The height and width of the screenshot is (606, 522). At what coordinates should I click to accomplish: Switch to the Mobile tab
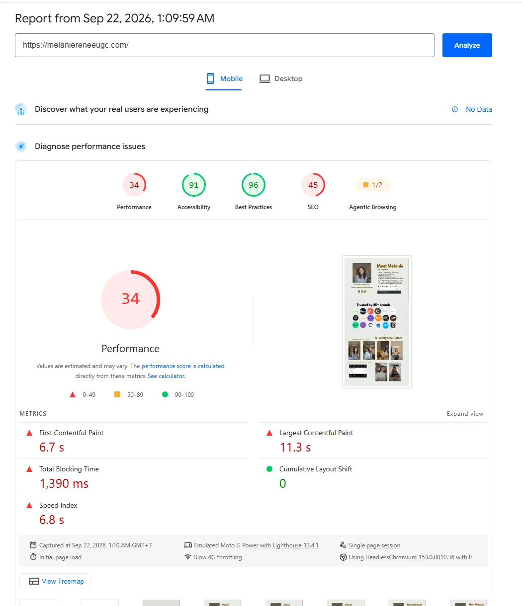click(x=224, y=78)
